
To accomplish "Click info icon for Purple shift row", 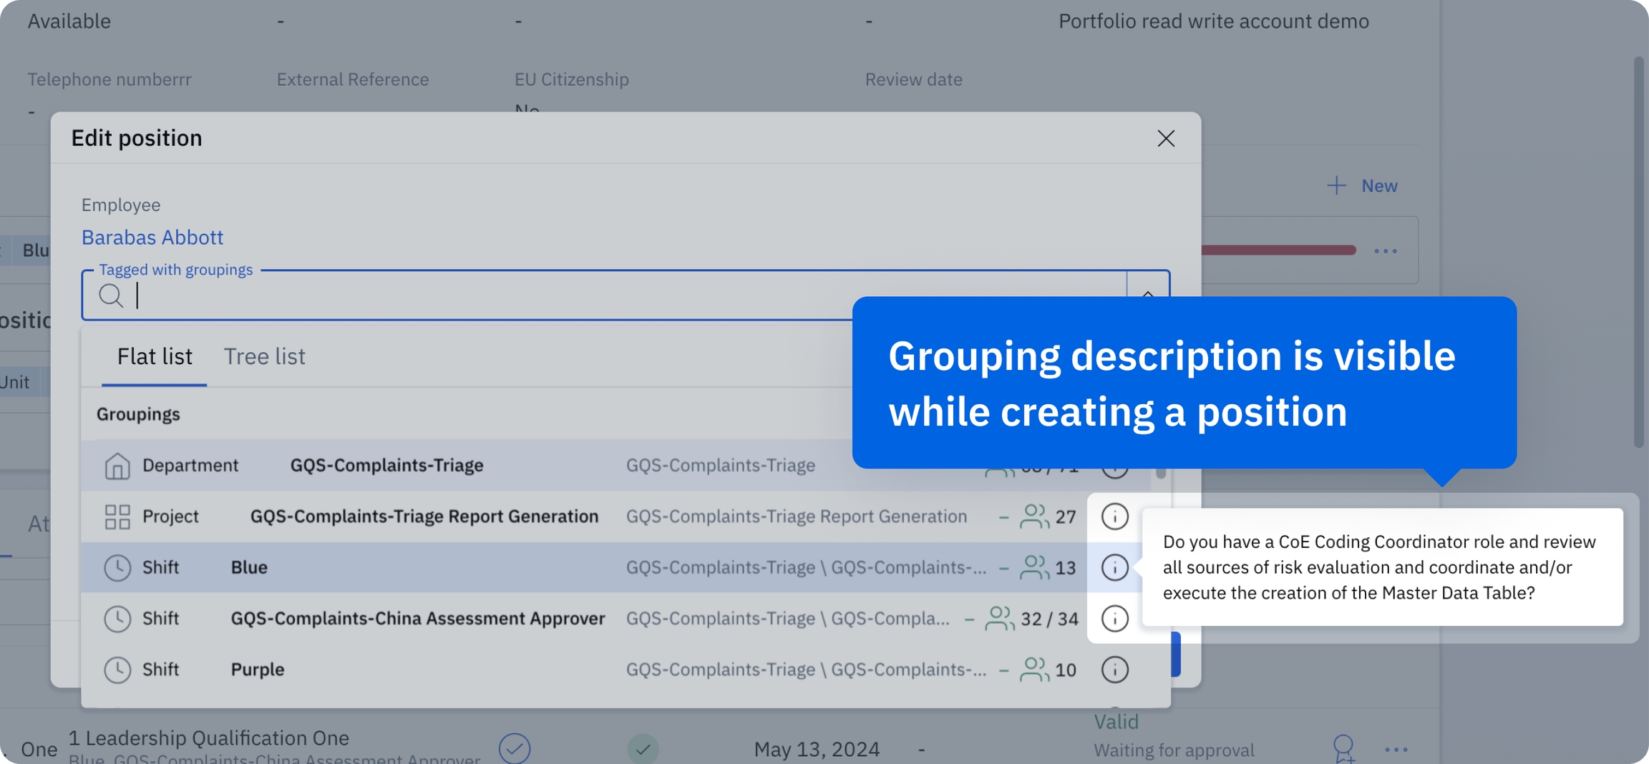I will (x=1114, y=670).
